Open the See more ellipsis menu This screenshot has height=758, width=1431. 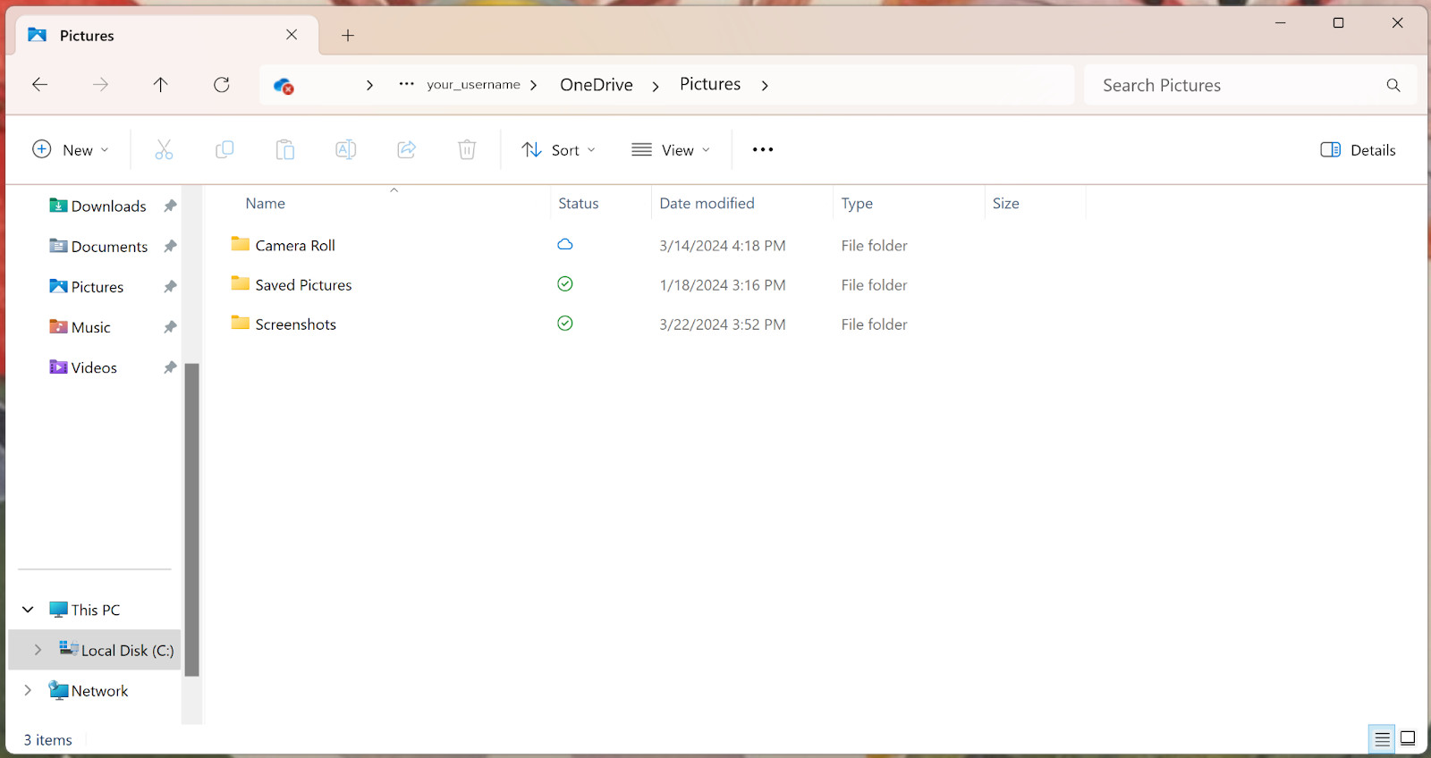tap(763, 149)
